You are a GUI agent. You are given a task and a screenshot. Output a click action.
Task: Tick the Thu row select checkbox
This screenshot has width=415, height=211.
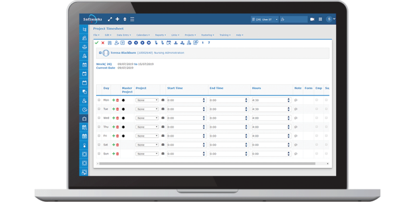(99, 127)
